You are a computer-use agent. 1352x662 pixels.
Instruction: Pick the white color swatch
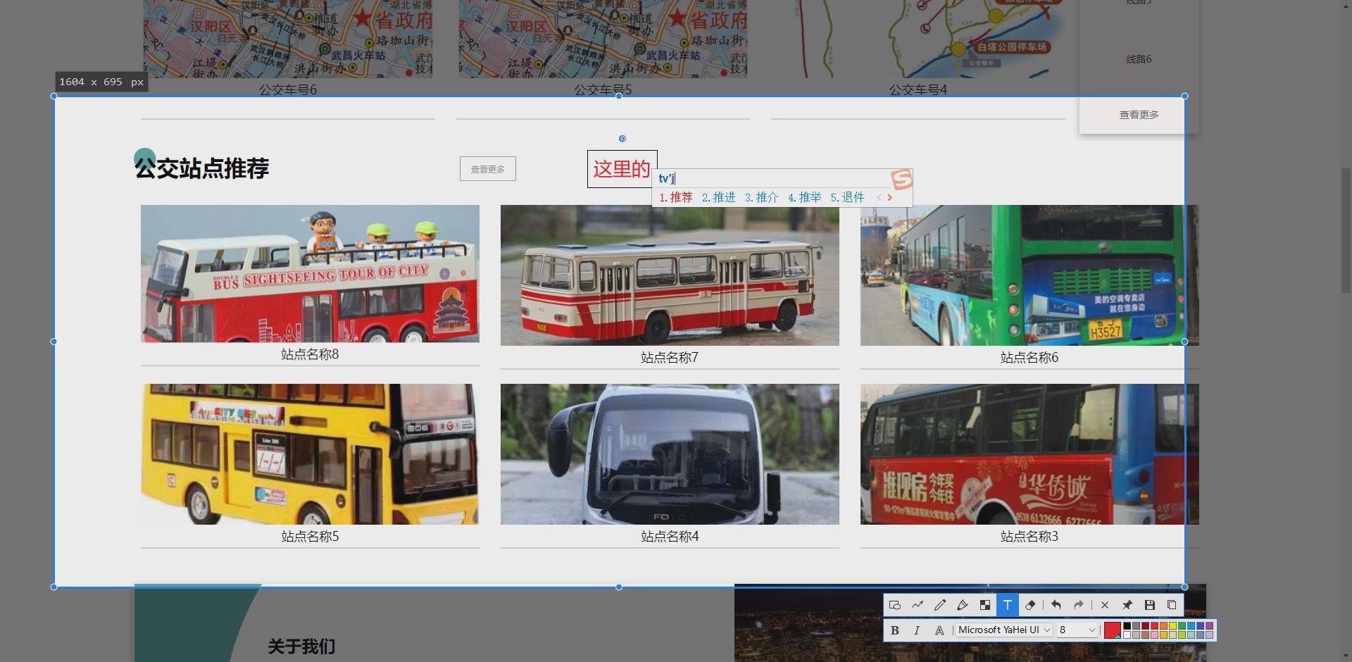pos(1127,635)
